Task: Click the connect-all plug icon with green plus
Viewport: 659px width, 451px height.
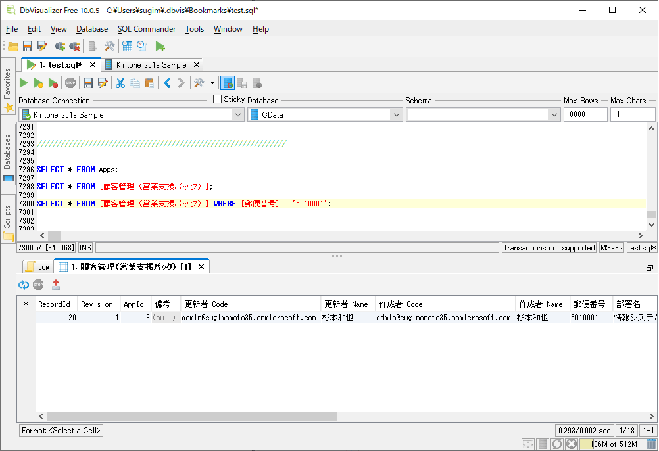Action: [60, 46]
